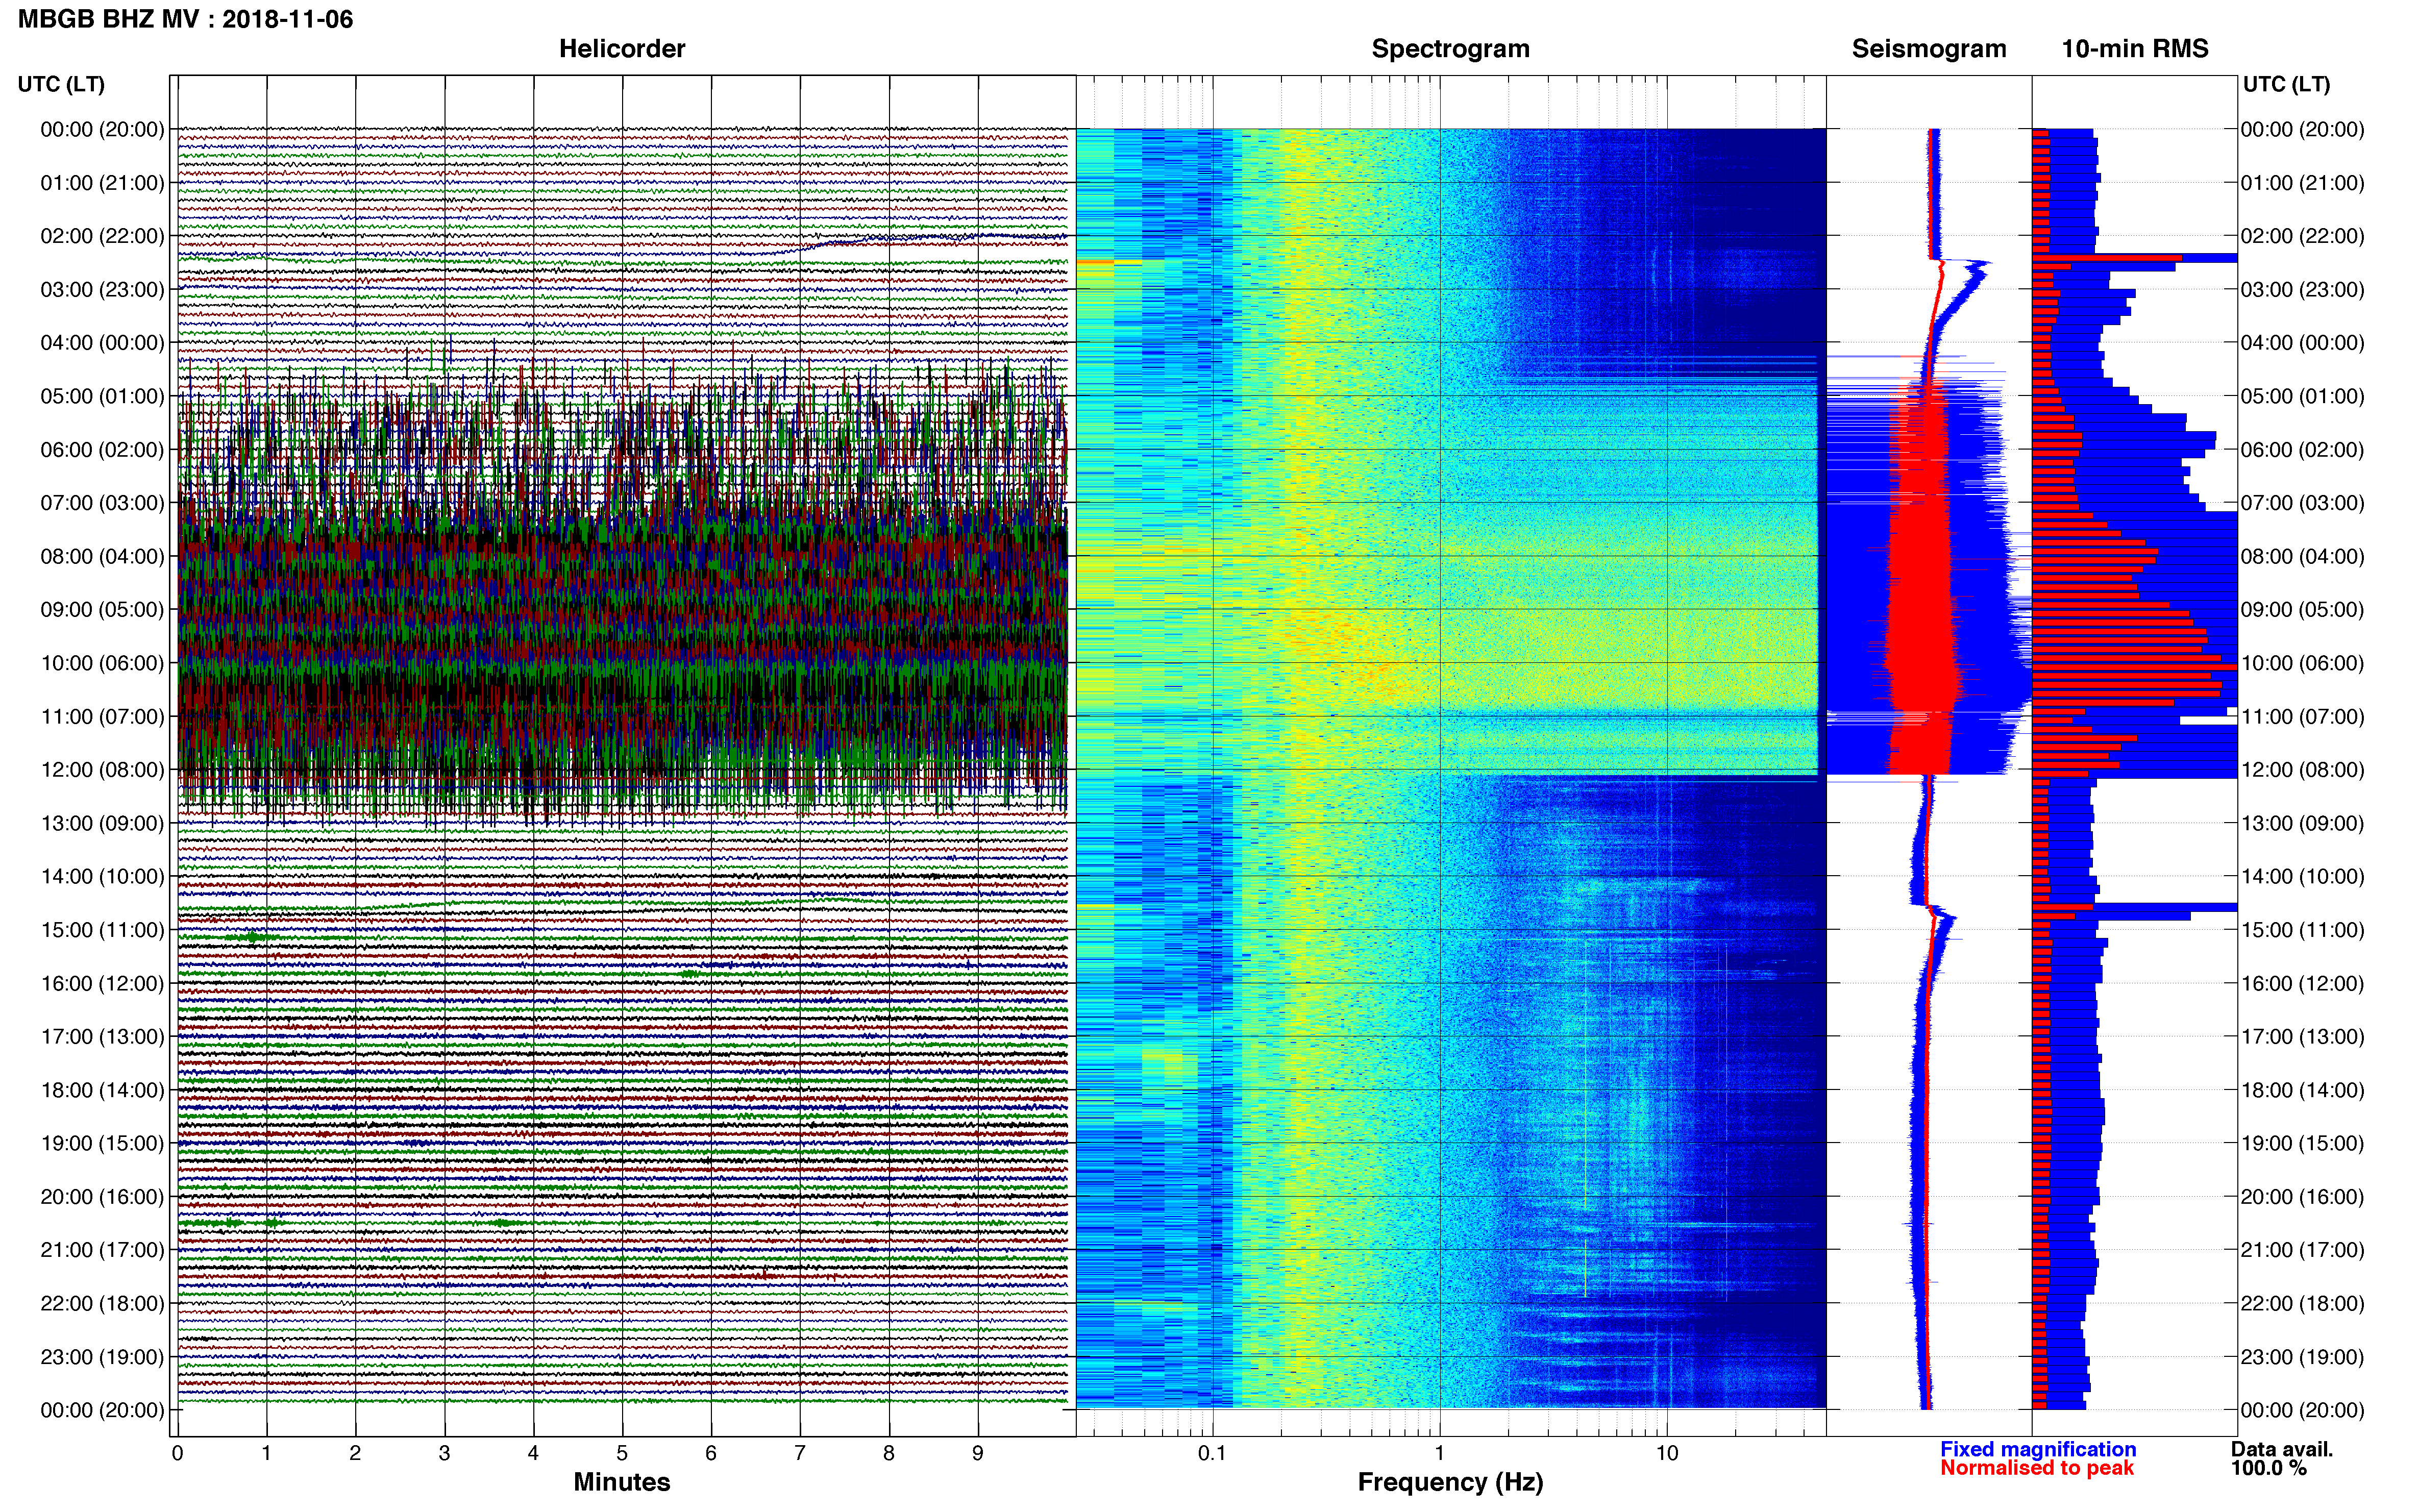Click the 'Minutes' x-axis label
The height and width of the screenshot is (1512, 2419).
622,1482
